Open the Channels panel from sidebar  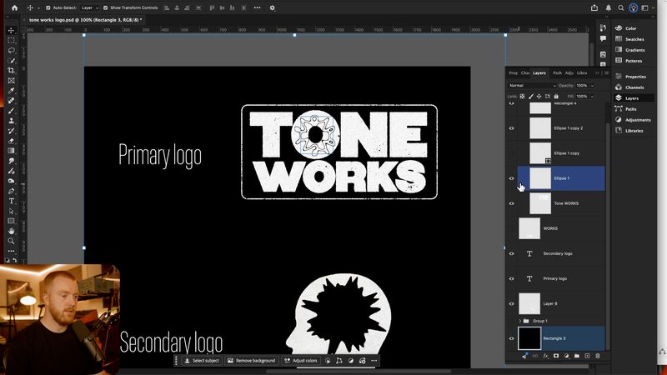[x=629, y=87]
